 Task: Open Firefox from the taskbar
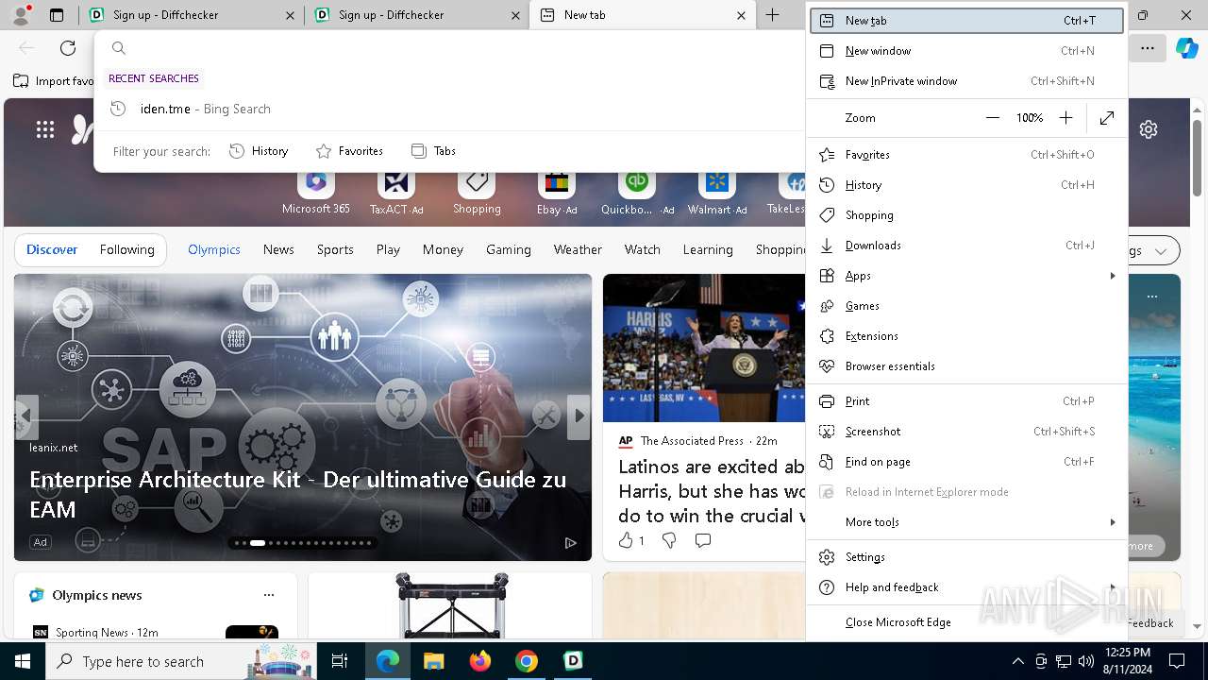pyautogui.click(x=480, y=661)
